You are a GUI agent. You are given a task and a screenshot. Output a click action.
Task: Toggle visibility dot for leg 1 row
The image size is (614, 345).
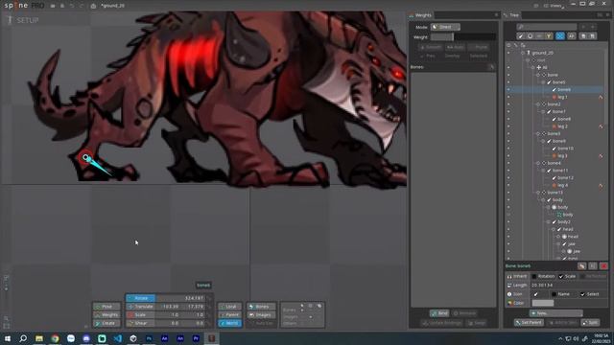pyautogui.click(x=508, y=97)
